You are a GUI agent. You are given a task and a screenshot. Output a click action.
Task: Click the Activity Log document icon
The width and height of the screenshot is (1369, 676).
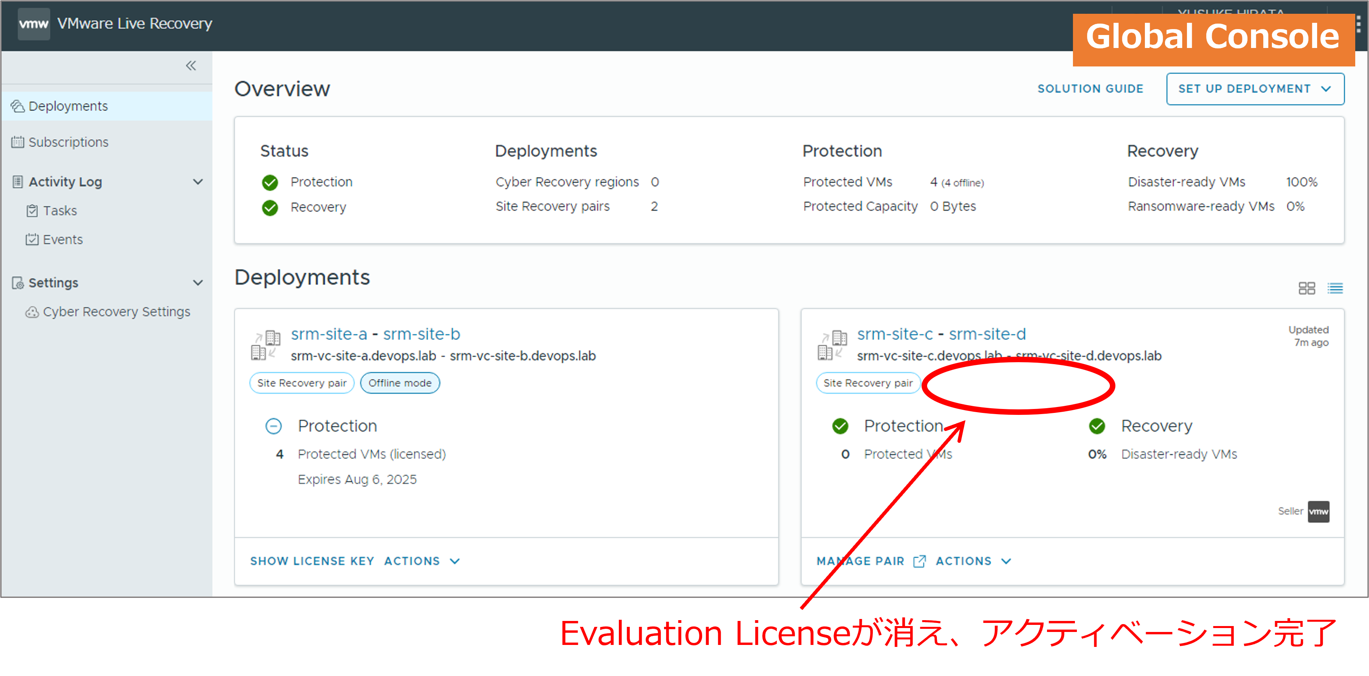(x=18, y=182)
